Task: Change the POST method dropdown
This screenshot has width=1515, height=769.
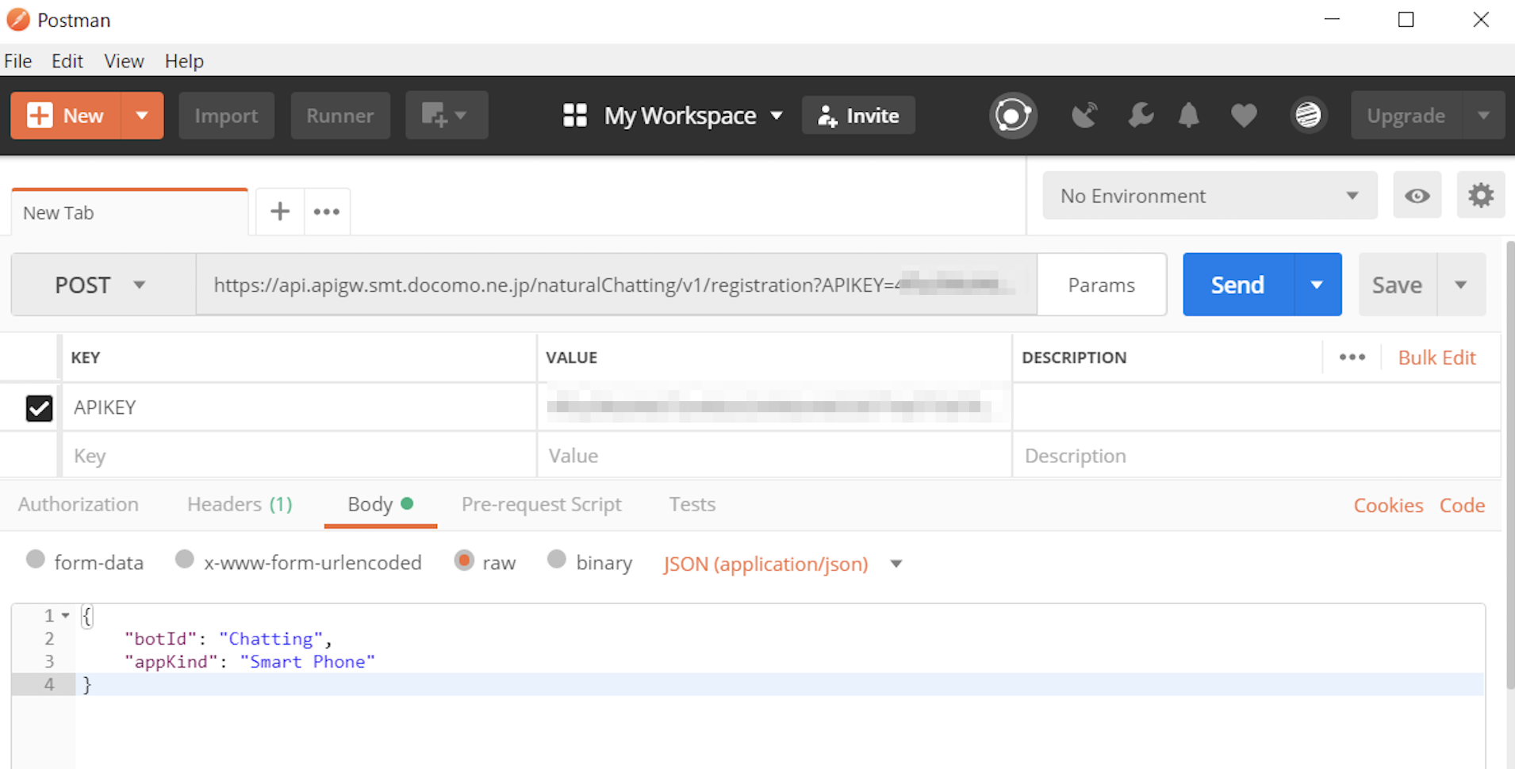Action: tap(103, 285)
